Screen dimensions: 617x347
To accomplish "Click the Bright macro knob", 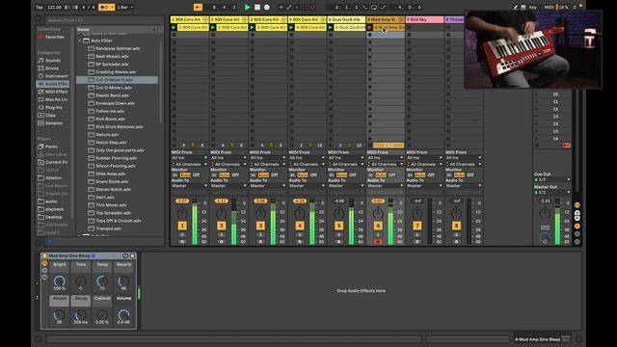I will tap(60, 280).
